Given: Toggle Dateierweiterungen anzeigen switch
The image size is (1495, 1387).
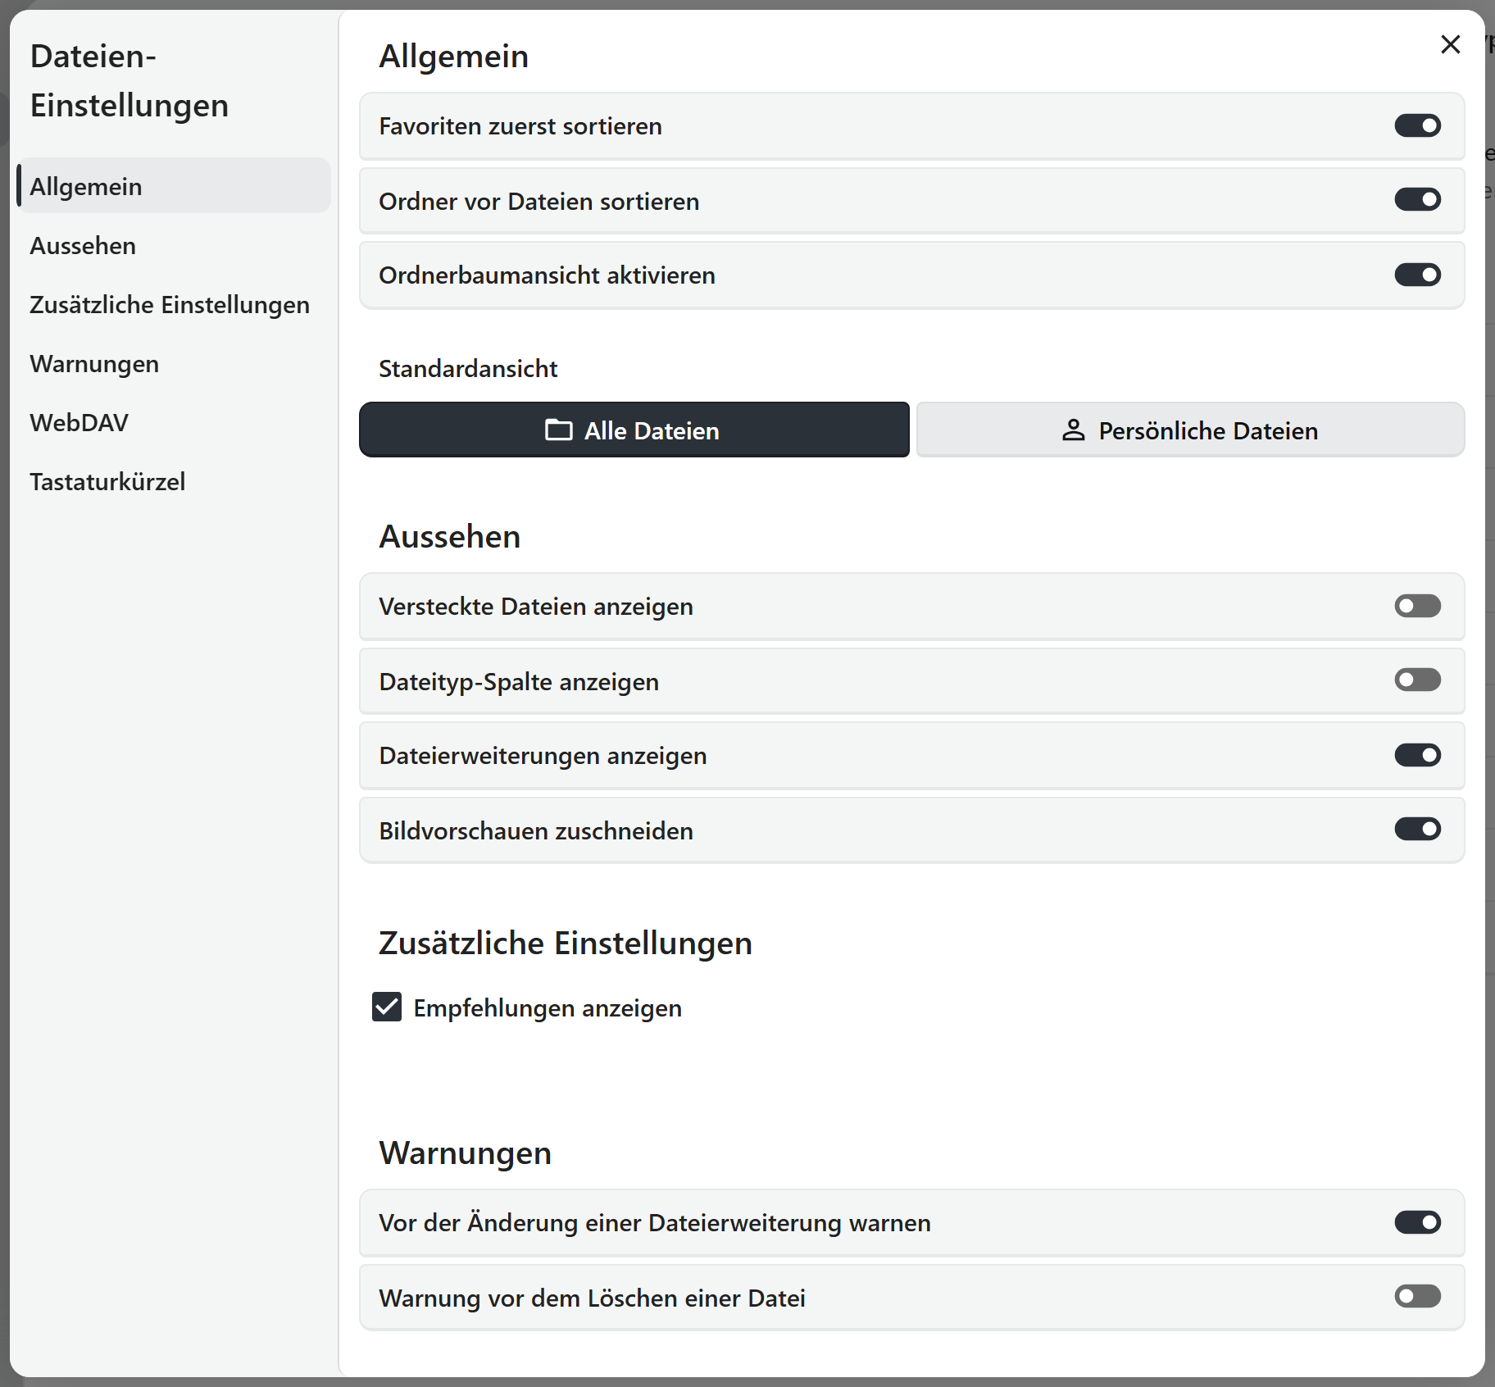Looking at the screenshot, I should point(1417,755).
